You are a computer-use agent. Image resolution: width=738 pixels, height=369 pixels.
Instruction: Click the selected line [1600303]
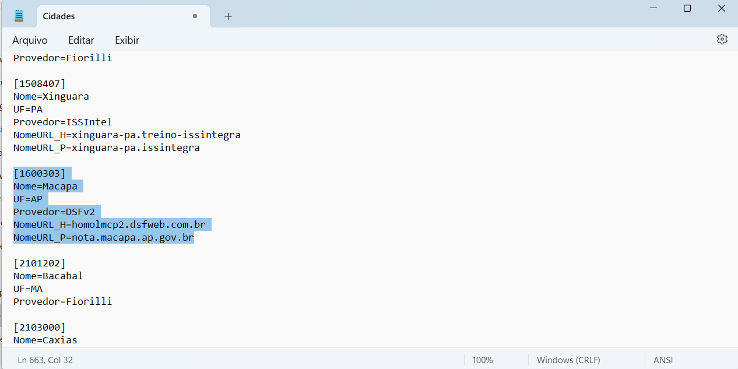[x=40, y=173]
